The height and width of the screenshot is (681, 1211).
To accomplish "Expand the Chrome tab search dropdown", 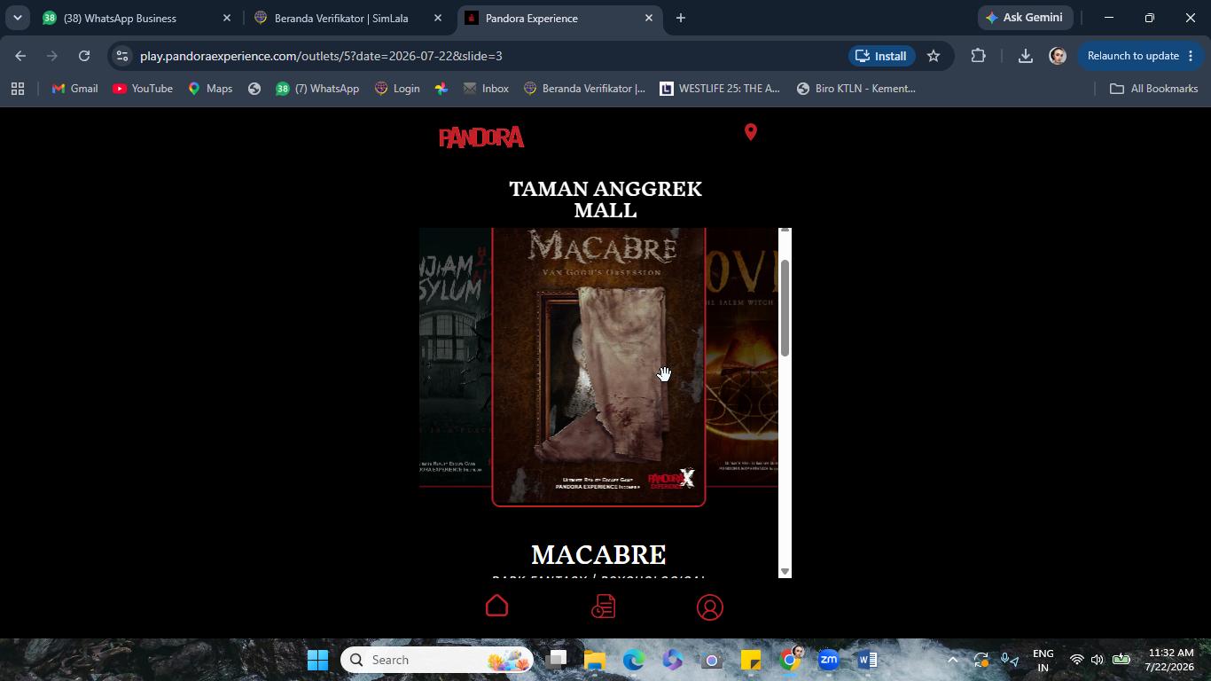I will click(17, 18).
